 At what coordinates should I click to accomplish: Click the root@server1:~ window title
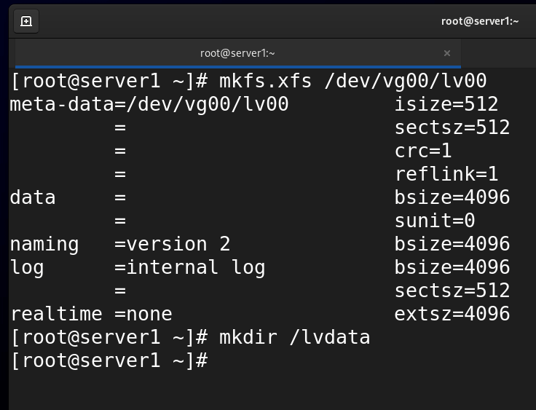point(480,21)
